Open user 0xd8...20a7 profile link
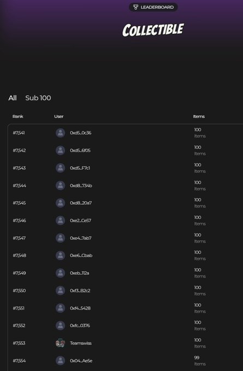243x371 pixels. pyautogui.click(x=81, y=203)
